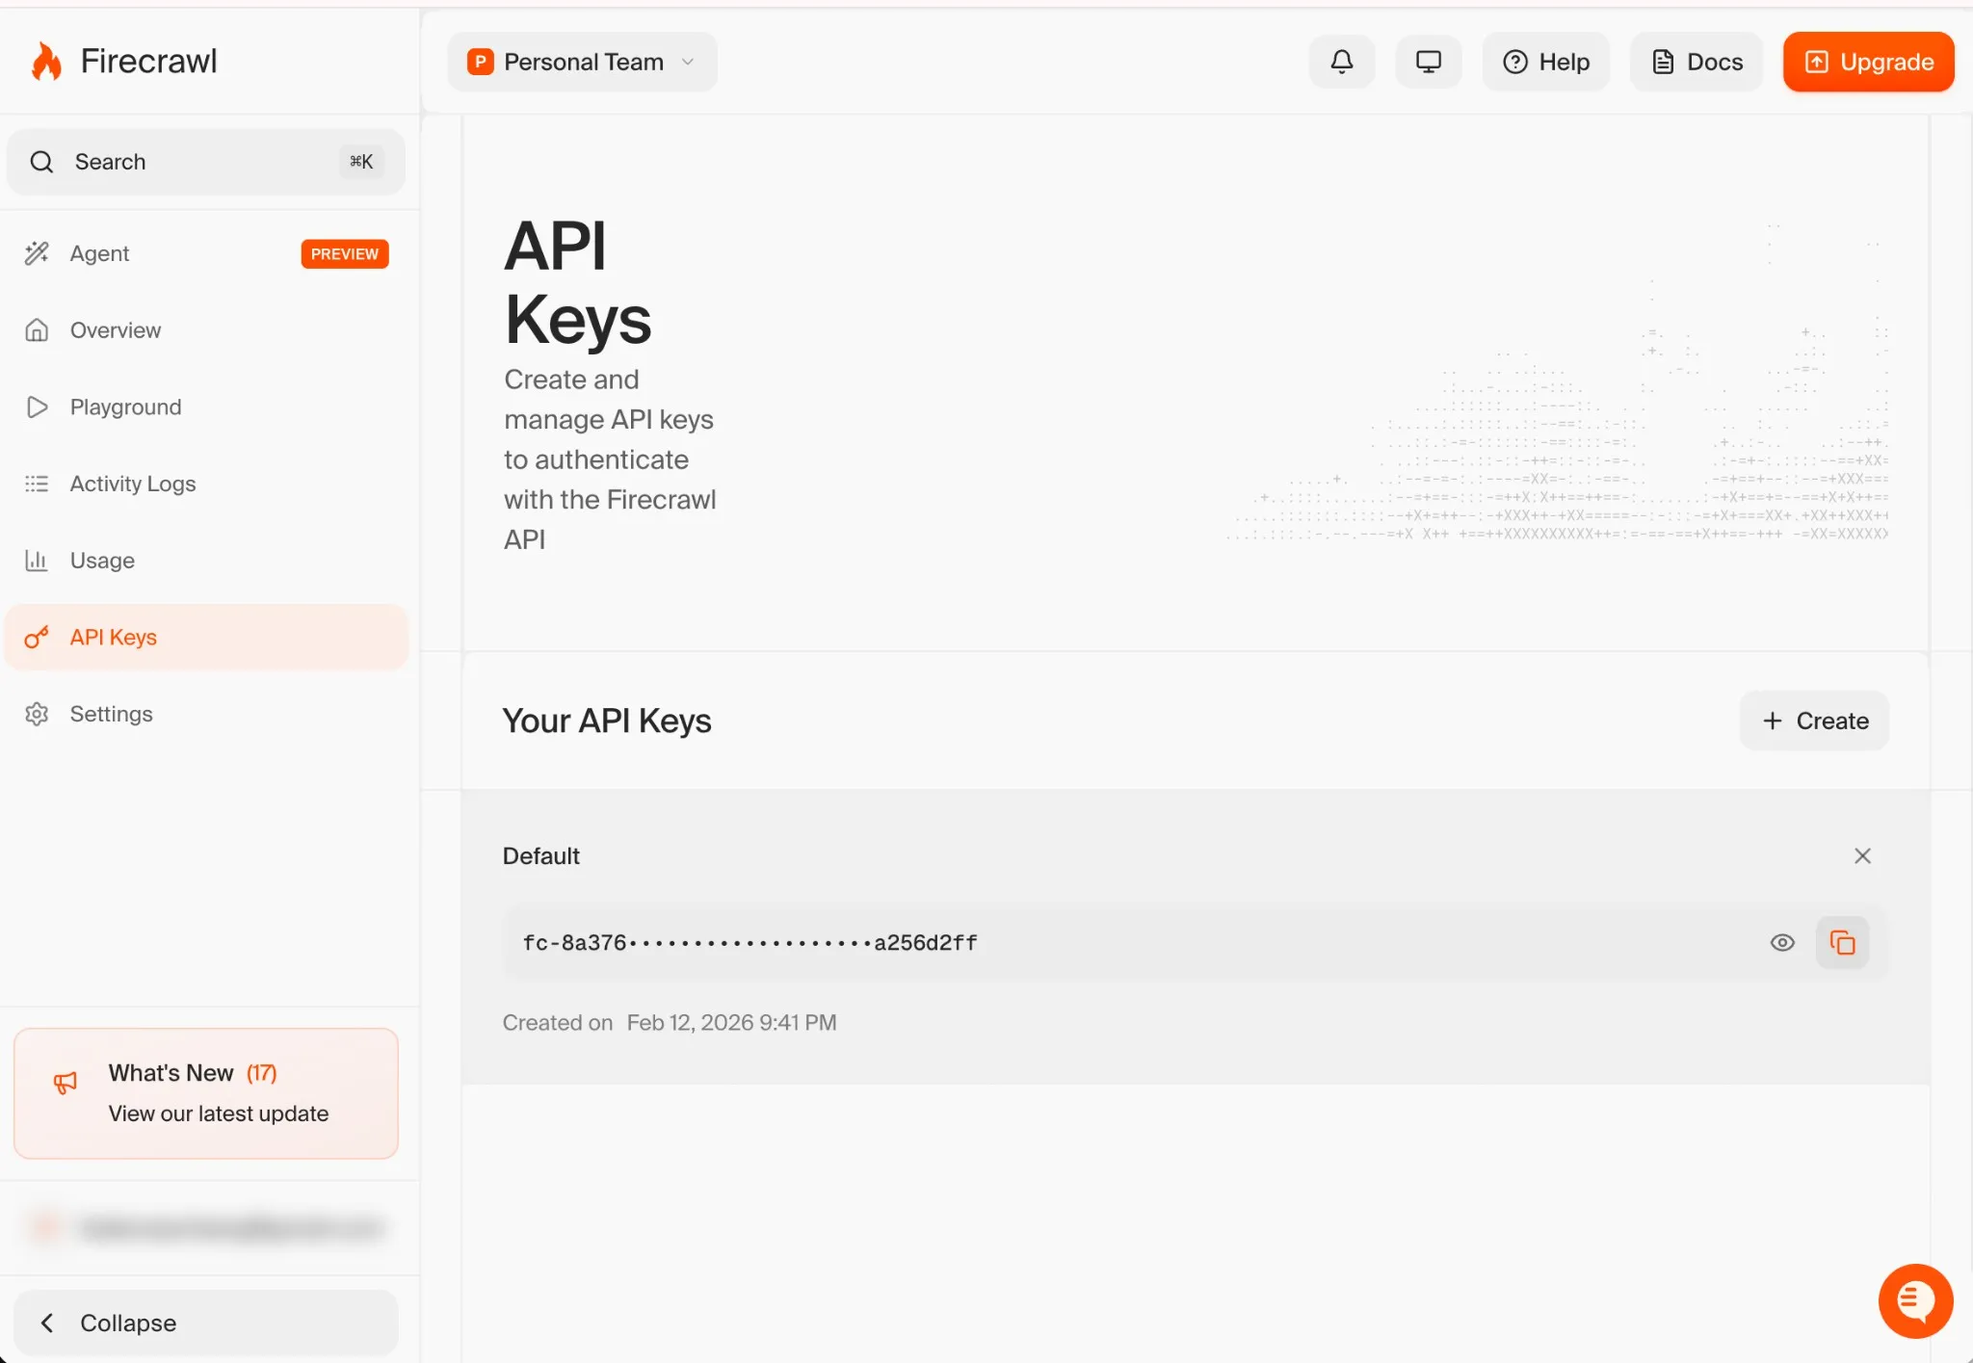Open the notifications bell
The width and height of the screenshot is (1973, 1363).
click(x=1341, y=62)
